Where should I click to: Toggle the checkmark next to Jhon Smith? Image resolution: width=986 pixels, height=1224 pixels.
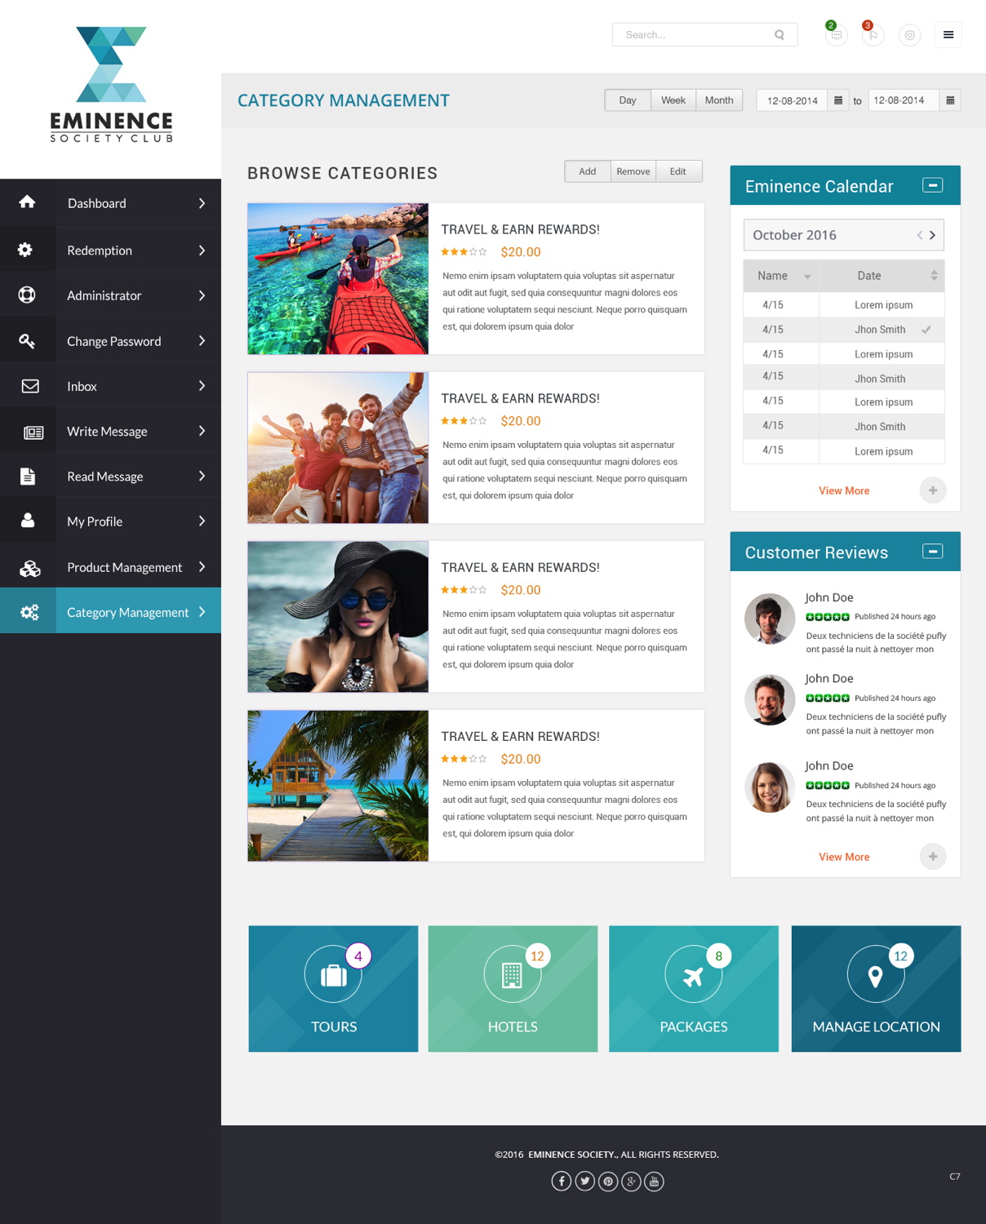tap(926, 329)
